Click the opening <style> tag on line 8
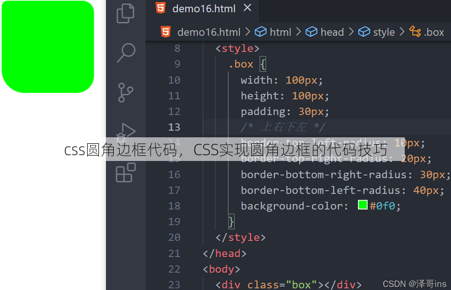The width and height of the screenshot is (451, 290). 237,49
